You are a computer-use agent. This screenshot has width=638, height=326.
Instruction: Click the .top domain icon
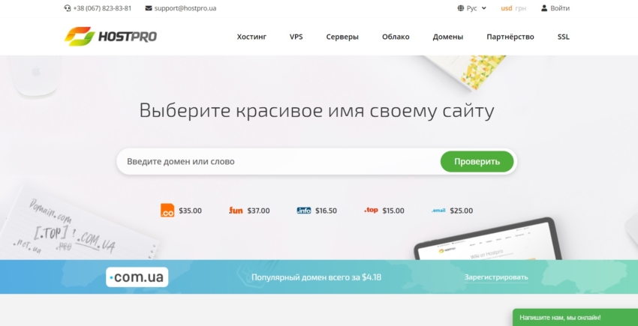(371, 210)
